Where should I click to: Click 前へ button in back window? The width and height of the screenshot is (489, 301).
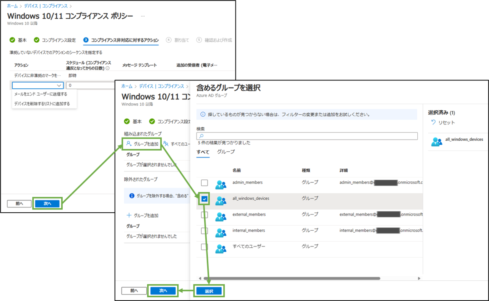pos(20,203)
